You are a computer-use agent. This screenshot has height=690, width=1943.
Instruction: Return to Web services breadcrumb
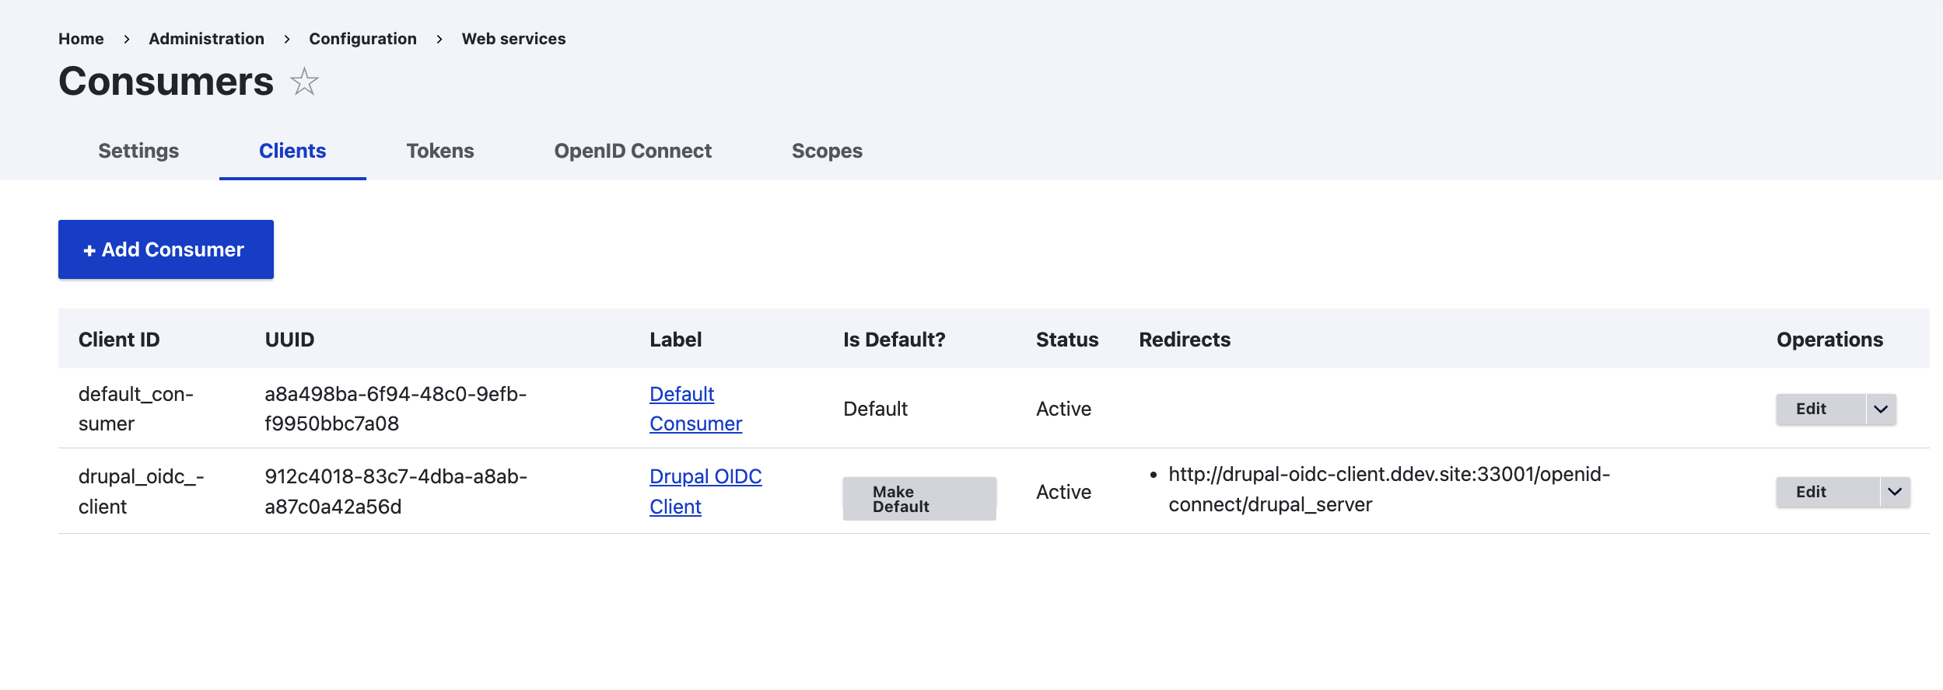(x=513, y=39)
